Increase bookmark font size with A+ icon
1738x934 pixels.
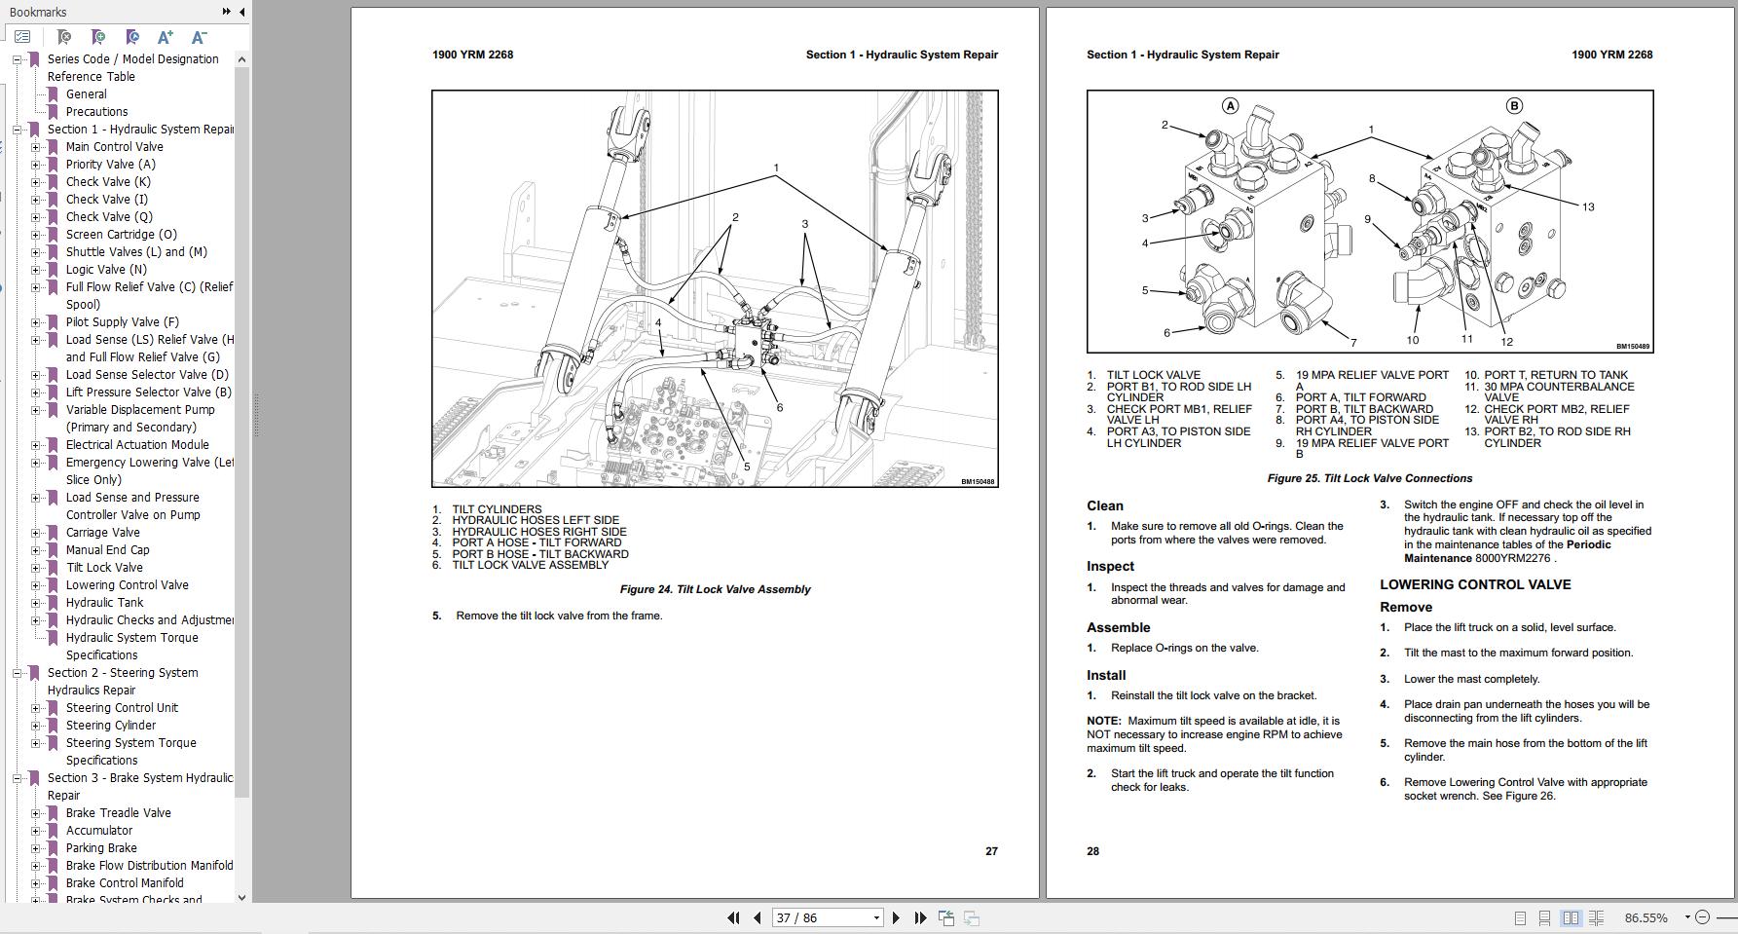pyautogui.click(x=166, y=37)
